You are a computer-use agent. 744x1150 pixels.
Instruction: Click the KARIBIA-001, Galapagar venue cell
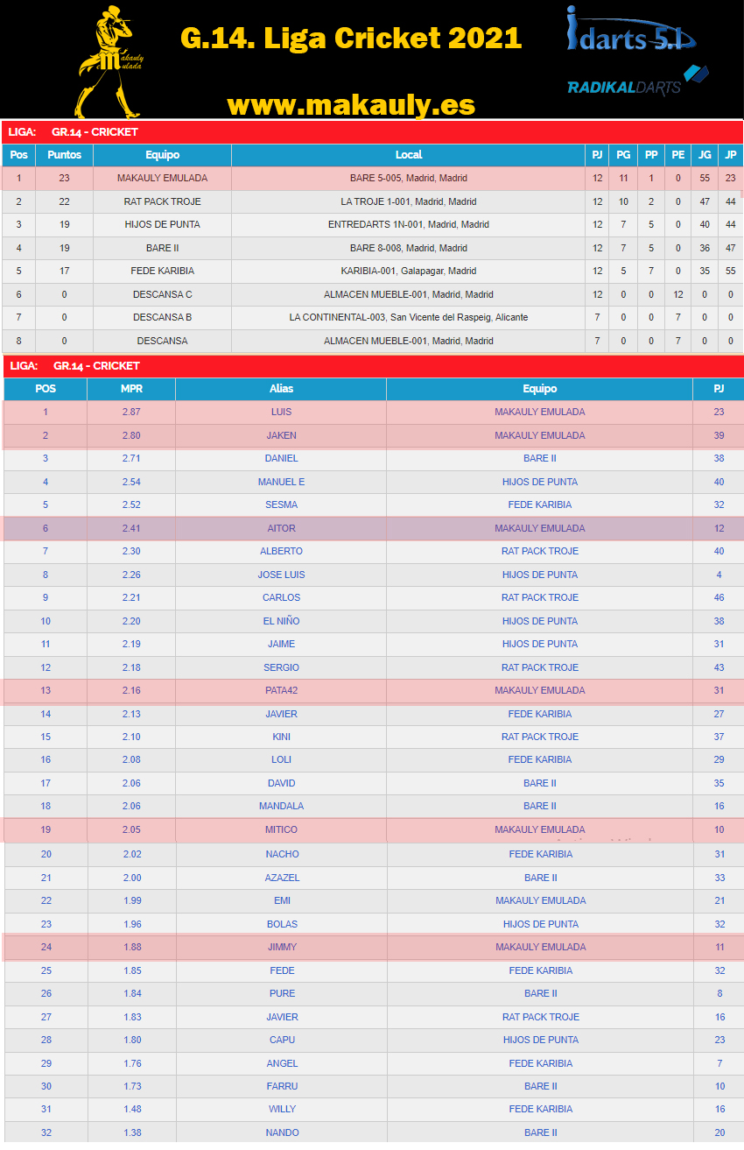409,271
